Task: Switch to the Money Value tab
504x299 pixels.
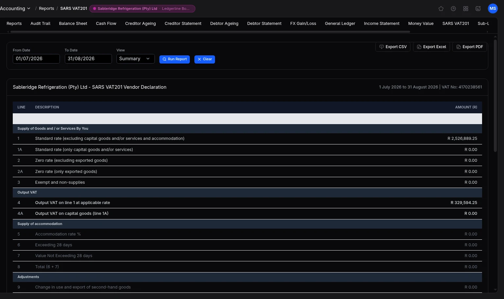Action: (421, 24)
